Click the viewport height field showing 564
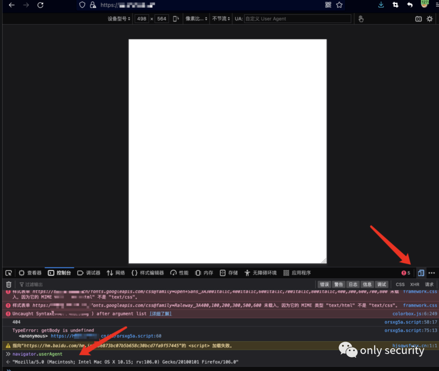 coord(161,19)
